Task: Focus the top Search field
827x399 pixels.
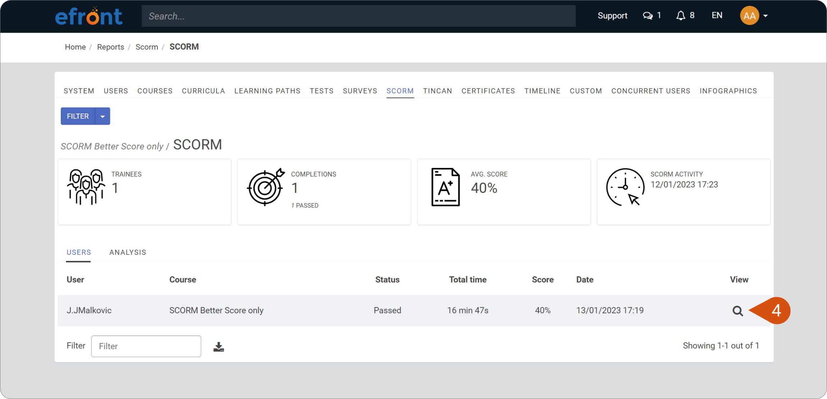Action: (x=359, y=16)
